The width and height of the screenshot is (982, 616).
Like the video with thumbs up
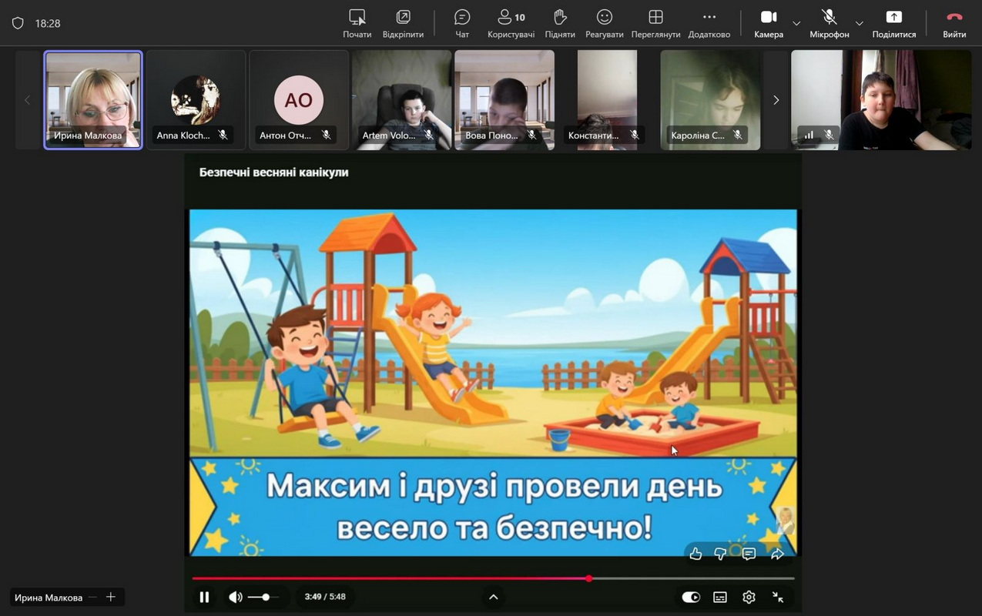pyautogui.click(x=695, y=554)
